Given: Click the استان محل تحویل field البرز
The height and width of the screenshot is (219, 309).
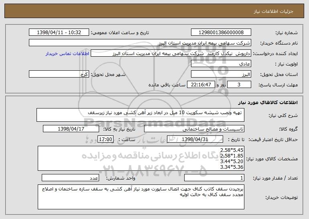Looking at the screenshot, I should [221, 74].
